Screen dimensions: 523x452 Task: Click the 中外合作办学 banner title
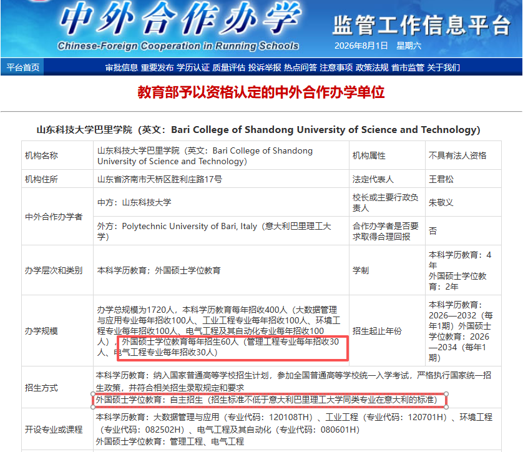pos(180,19)
